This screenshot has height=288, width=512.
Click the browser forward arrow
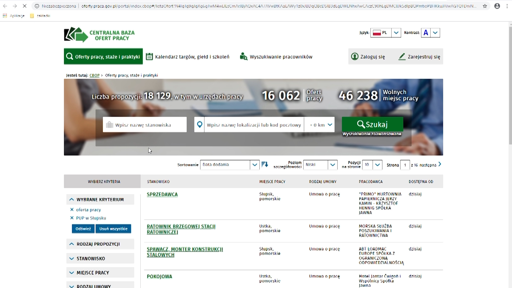click(15, 6)
